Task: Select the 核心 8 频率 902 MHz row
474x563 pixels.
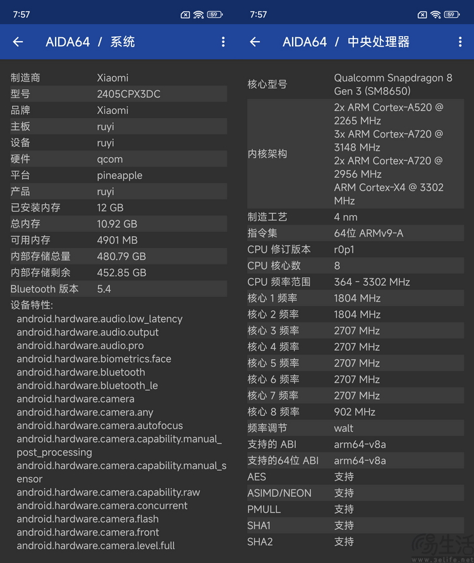Action: [356, 412]
